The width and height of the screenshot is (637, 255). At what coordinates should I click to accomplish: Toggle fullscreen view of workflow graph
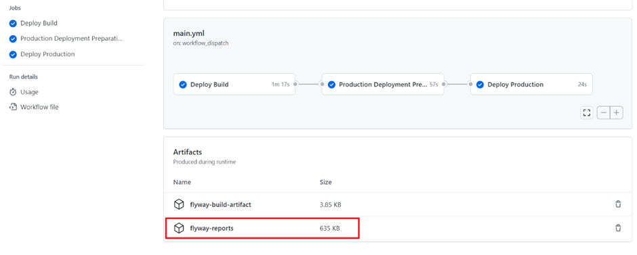[587, 113]
